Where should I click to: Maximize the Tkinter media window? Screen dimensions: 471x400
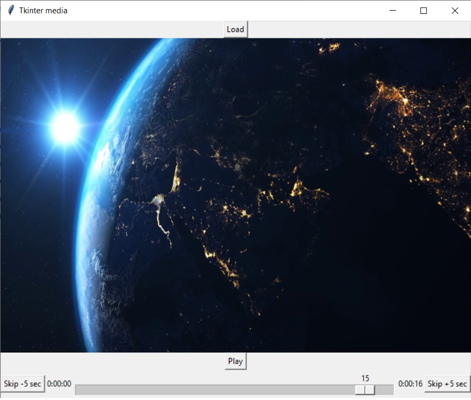[x=423, y=10]
